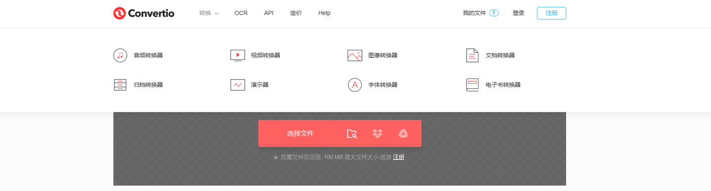This screenshot has width=711, height=191.
Task: Go to the API page
Action: (x=269, y=13)
